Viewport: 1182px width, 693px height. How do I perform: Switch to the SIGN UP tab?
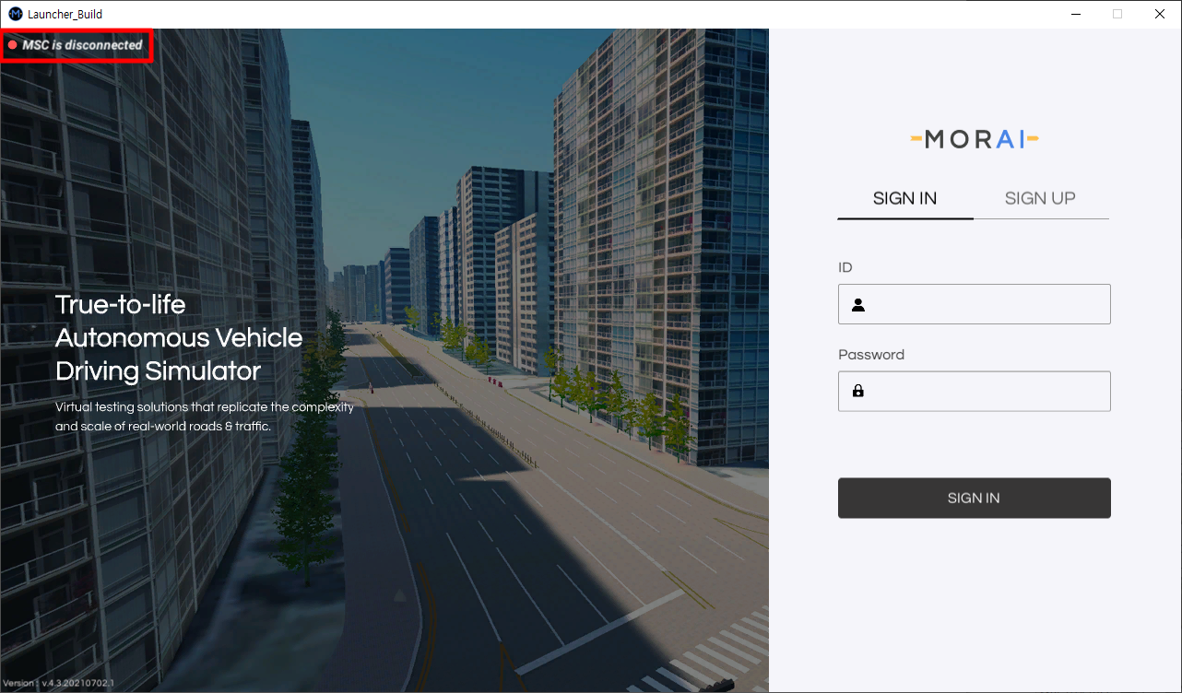(x=1039, y=197)
